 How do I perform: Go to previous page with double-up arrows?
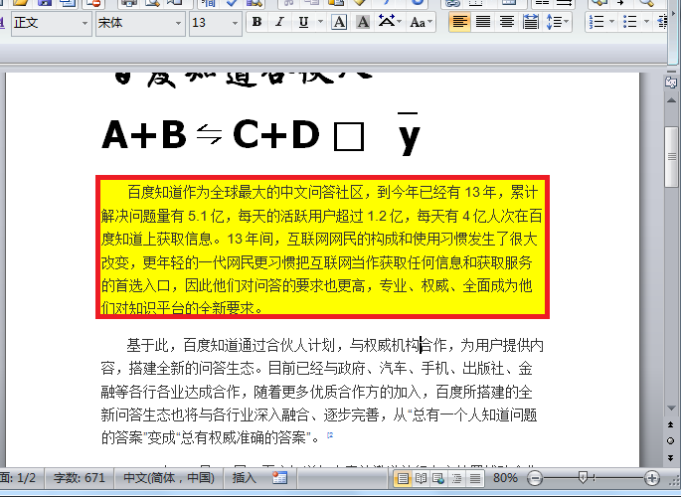click(671, 424)
